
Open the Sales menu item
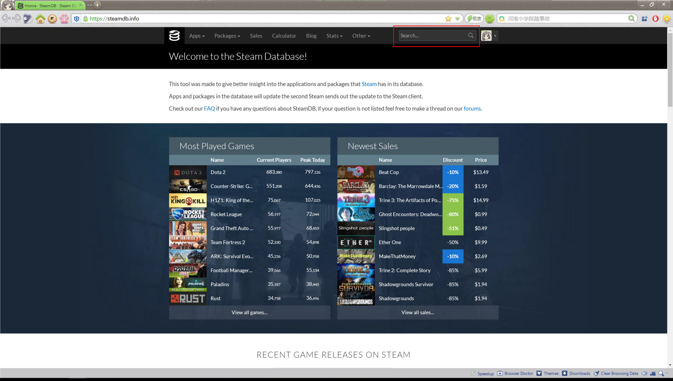(256, 36)
